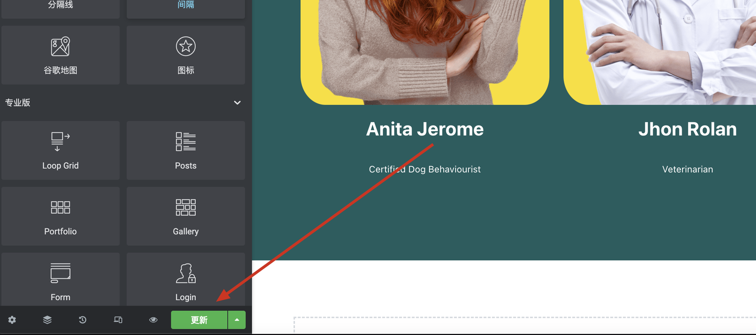Open the settings gear in footer
Viewport: 756px width, 335px height.
pos(12,320)
